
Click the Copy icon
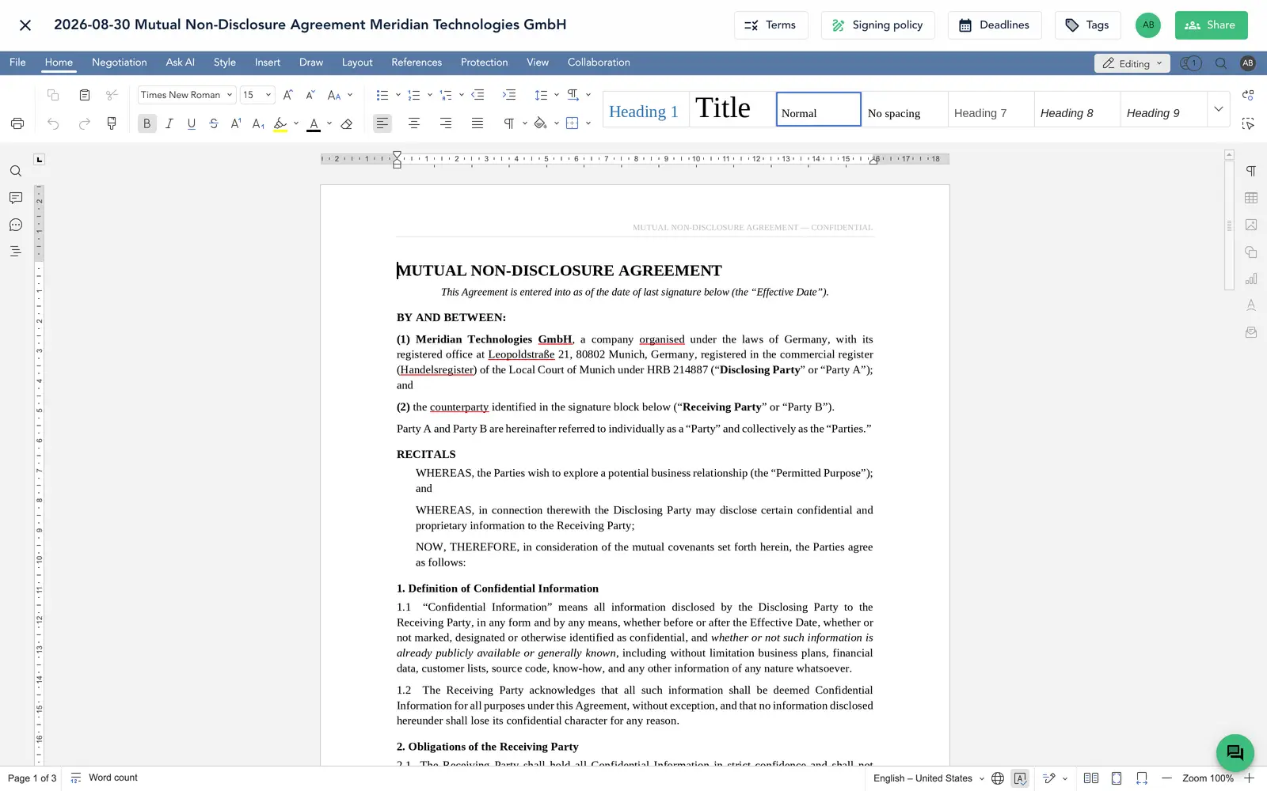click(x=53, y=95)
